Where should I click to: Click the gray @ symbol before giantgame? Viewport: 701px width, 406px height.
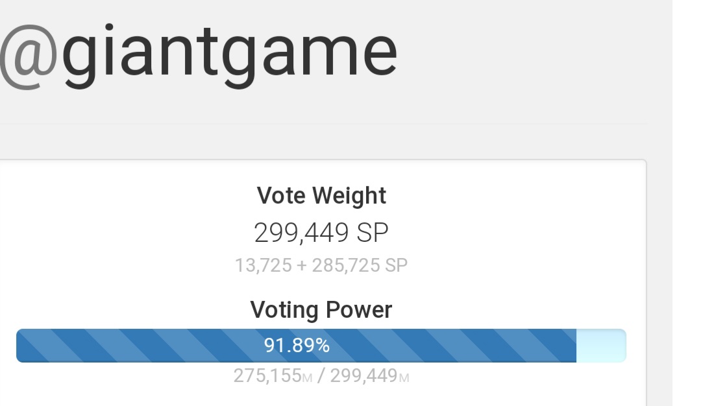pos(27,53)
